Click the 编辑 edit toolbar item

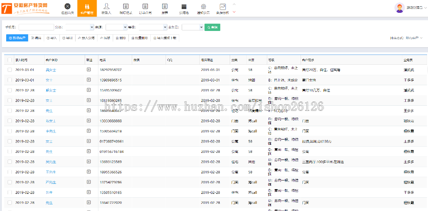pos(36,38)
